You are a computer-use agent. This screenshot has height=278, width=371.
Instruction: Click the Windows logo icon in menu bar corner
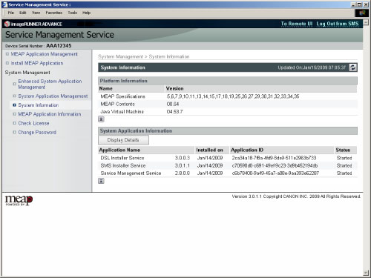(x=362, y=13)
